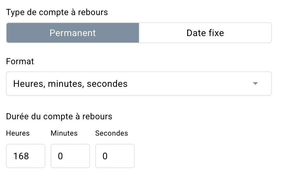The width and height of the screenshot is (281, 173).
Task: Click the 0 value under Secondes
Action: 105,156
